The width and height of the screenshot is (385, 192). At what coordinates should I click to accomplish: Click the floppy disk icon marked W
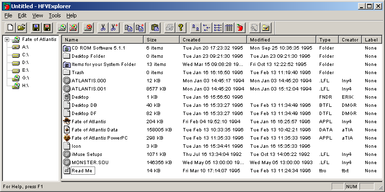point(47,27)
